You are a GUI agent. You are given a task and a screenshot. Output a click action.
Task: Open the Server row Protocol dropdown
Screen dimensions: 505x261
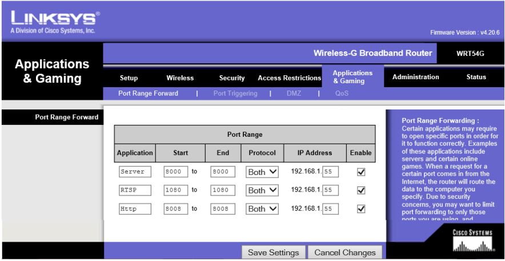(262, 172)
